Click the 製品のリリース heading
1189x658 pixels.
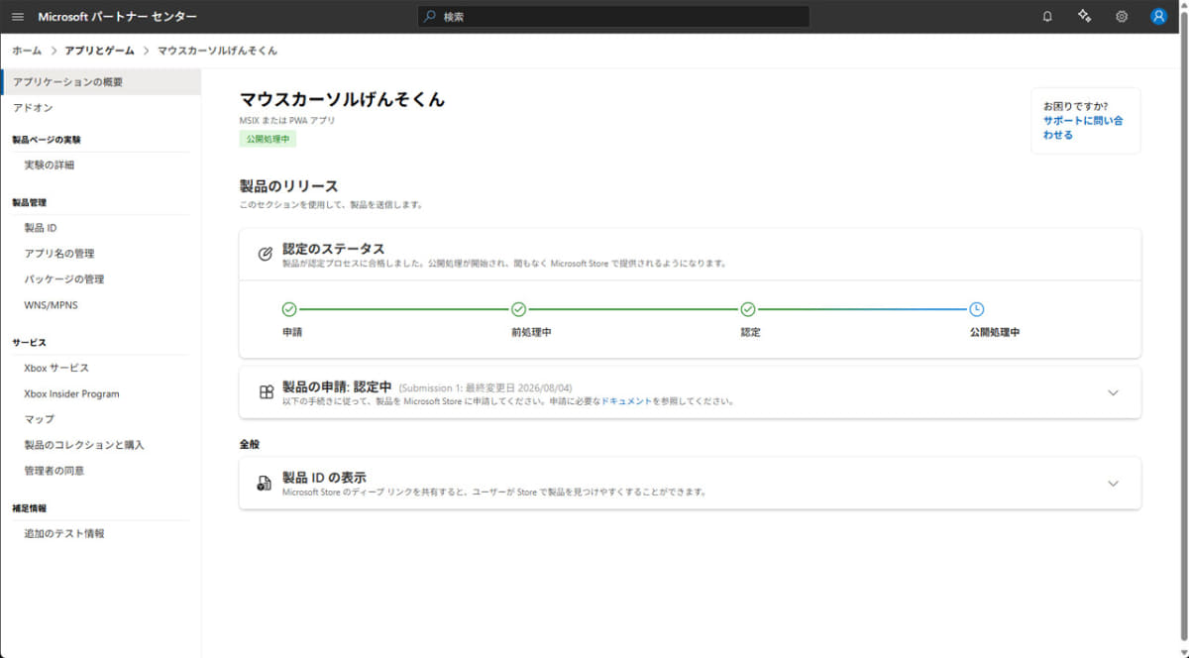[288, 186]
